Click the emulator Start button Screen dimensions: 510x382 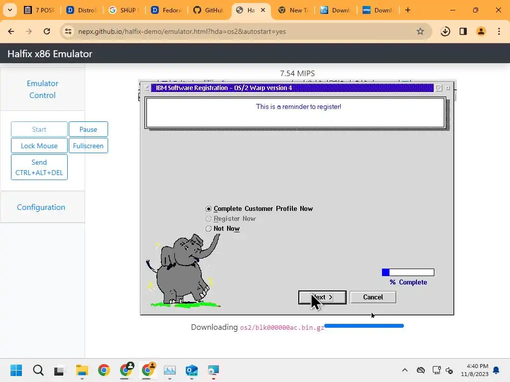pos(39,129)
